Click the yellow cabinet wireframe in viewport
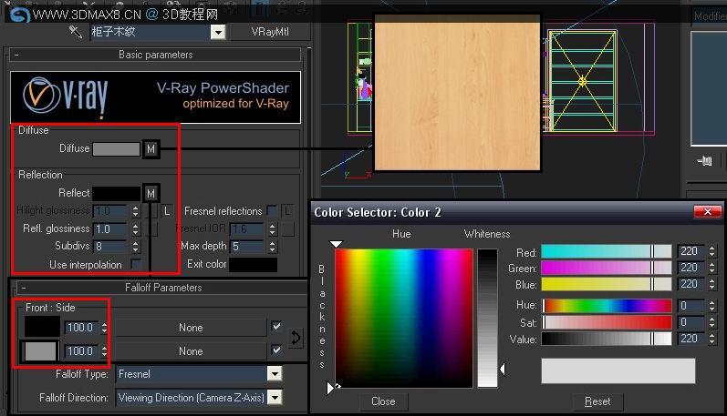Image resolution: width=727 pixels, height=416 pixels. [582, 81]
